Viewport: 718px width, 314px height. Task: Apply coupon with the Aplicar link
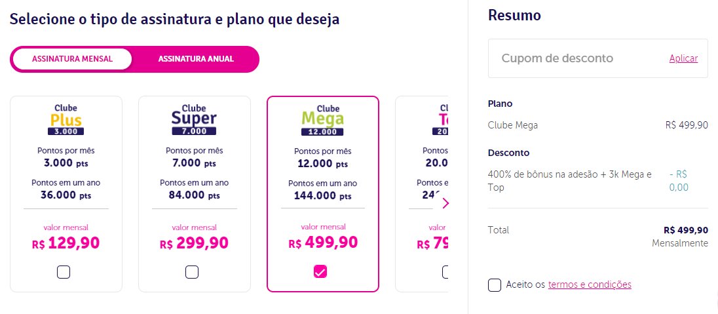point(683,58)
